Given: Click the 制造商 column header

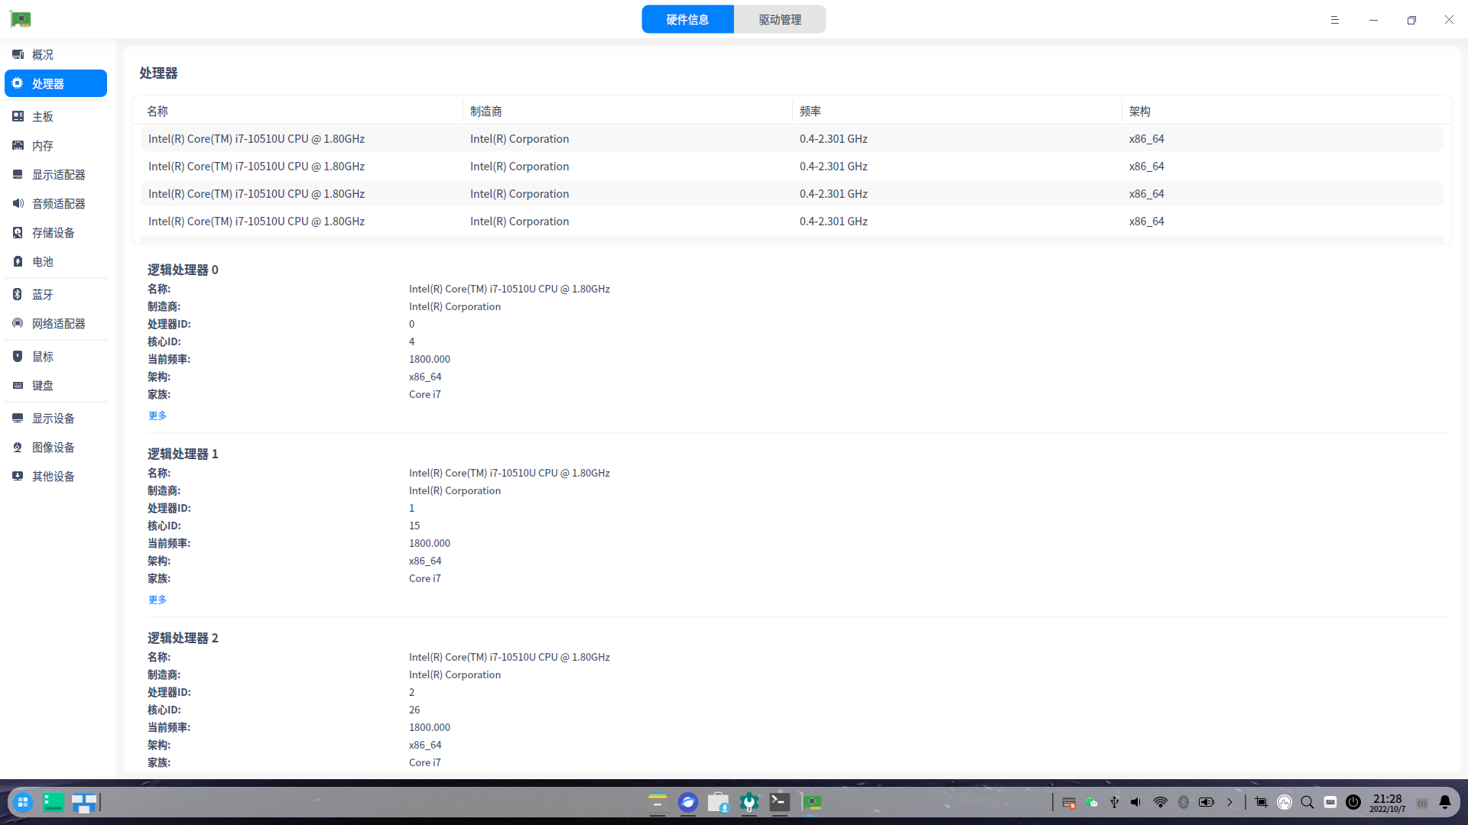Looking at the screenshot, I should pyautogui.click(x=627, y=112).
